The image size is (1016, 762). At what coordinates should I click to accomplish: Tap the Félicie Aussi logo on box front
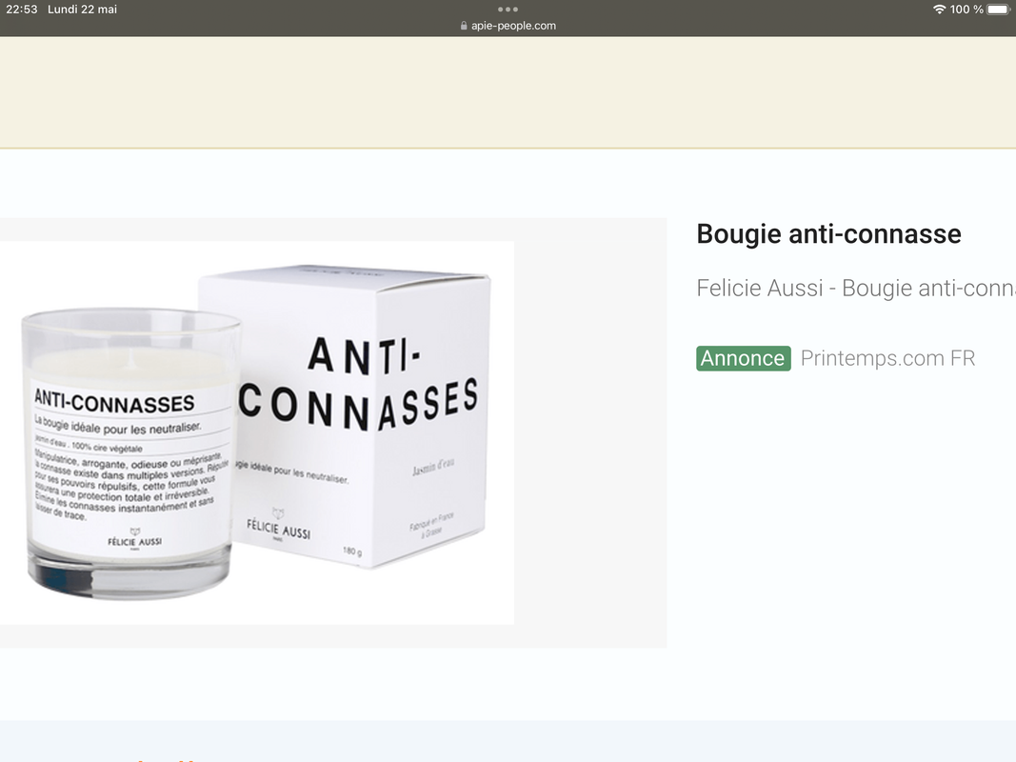[x=278, y=525]
